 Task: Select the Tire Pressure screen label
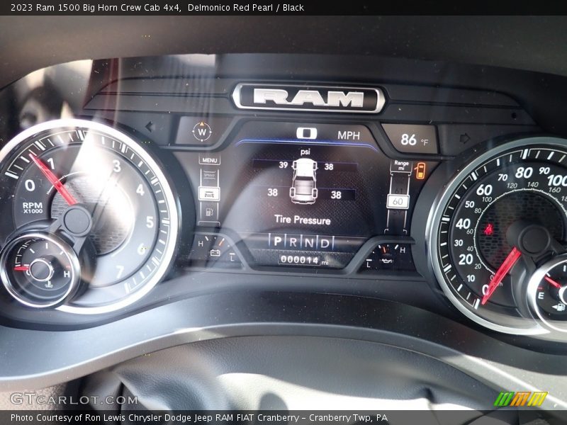(303, 217)
